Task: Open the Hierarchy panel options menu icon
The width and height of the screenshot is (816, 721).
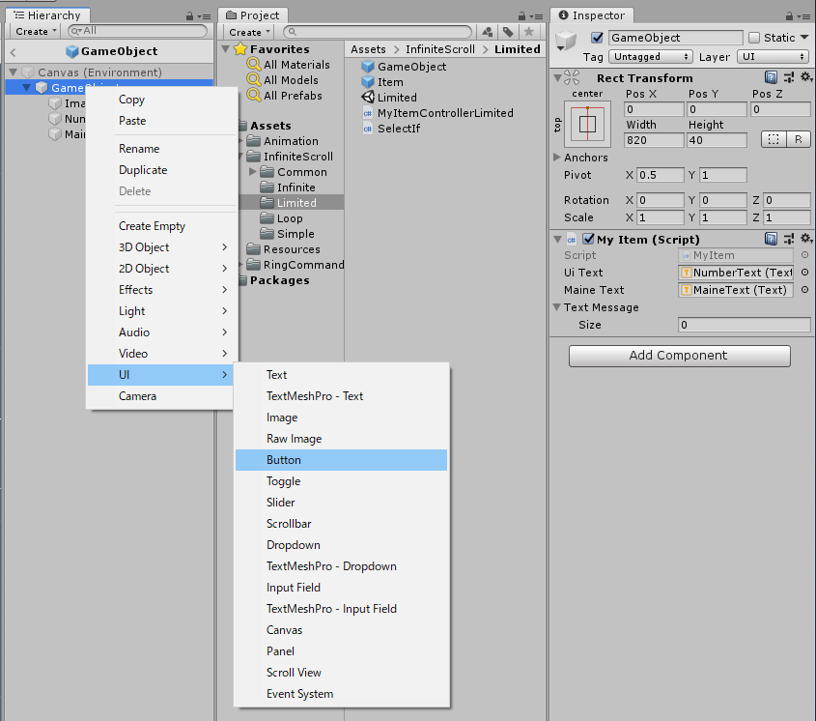Action: coord(204,16)
